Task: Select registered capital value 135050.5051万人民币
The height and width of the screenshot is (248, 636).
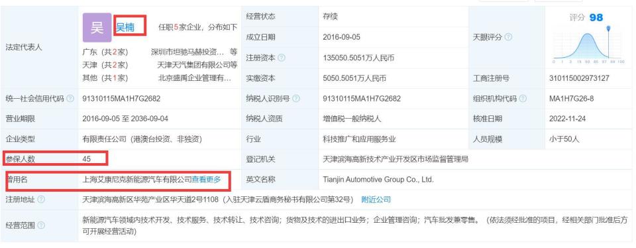Action: pyautogui.click(x=358, y=58)
